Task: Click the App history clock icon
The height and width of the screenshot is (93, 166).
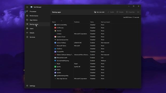Action: [x=27, y=20]
